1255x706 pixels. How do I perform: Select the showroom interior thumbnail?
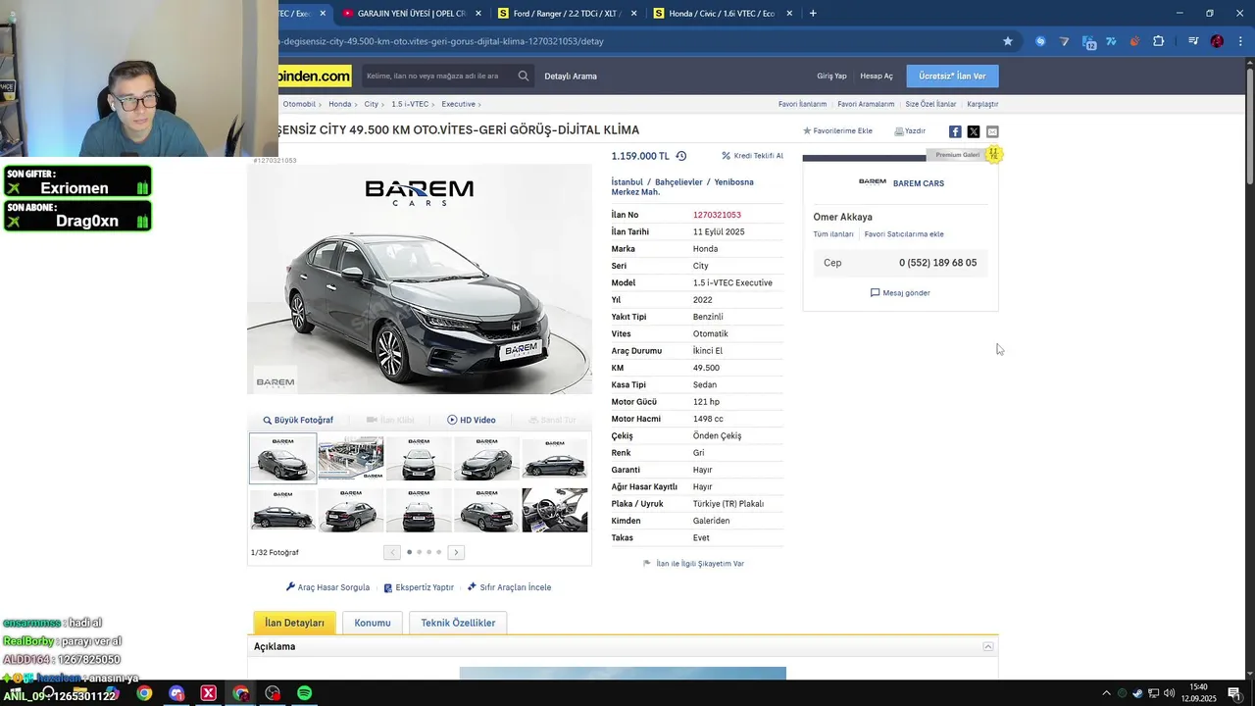point(350,458)
